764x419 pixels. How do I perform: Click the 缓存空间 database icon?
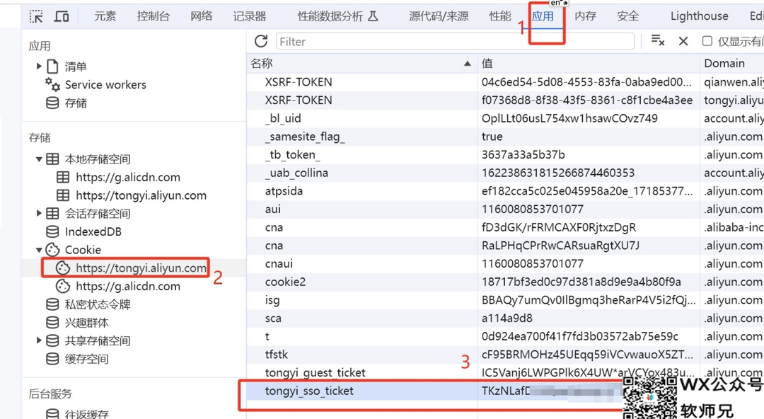(52, 359)
